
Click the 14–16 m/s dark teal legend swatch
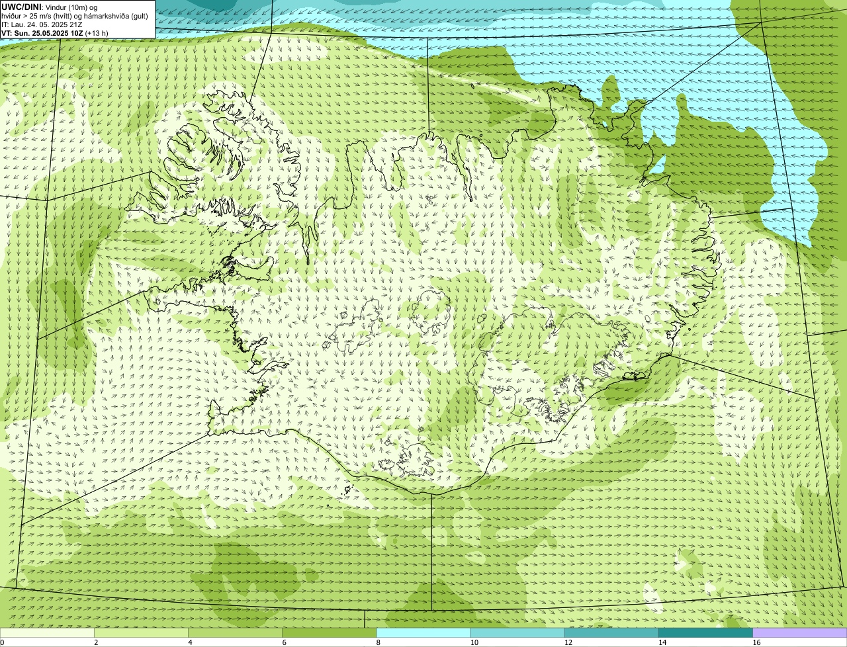(x=705, y=633)
